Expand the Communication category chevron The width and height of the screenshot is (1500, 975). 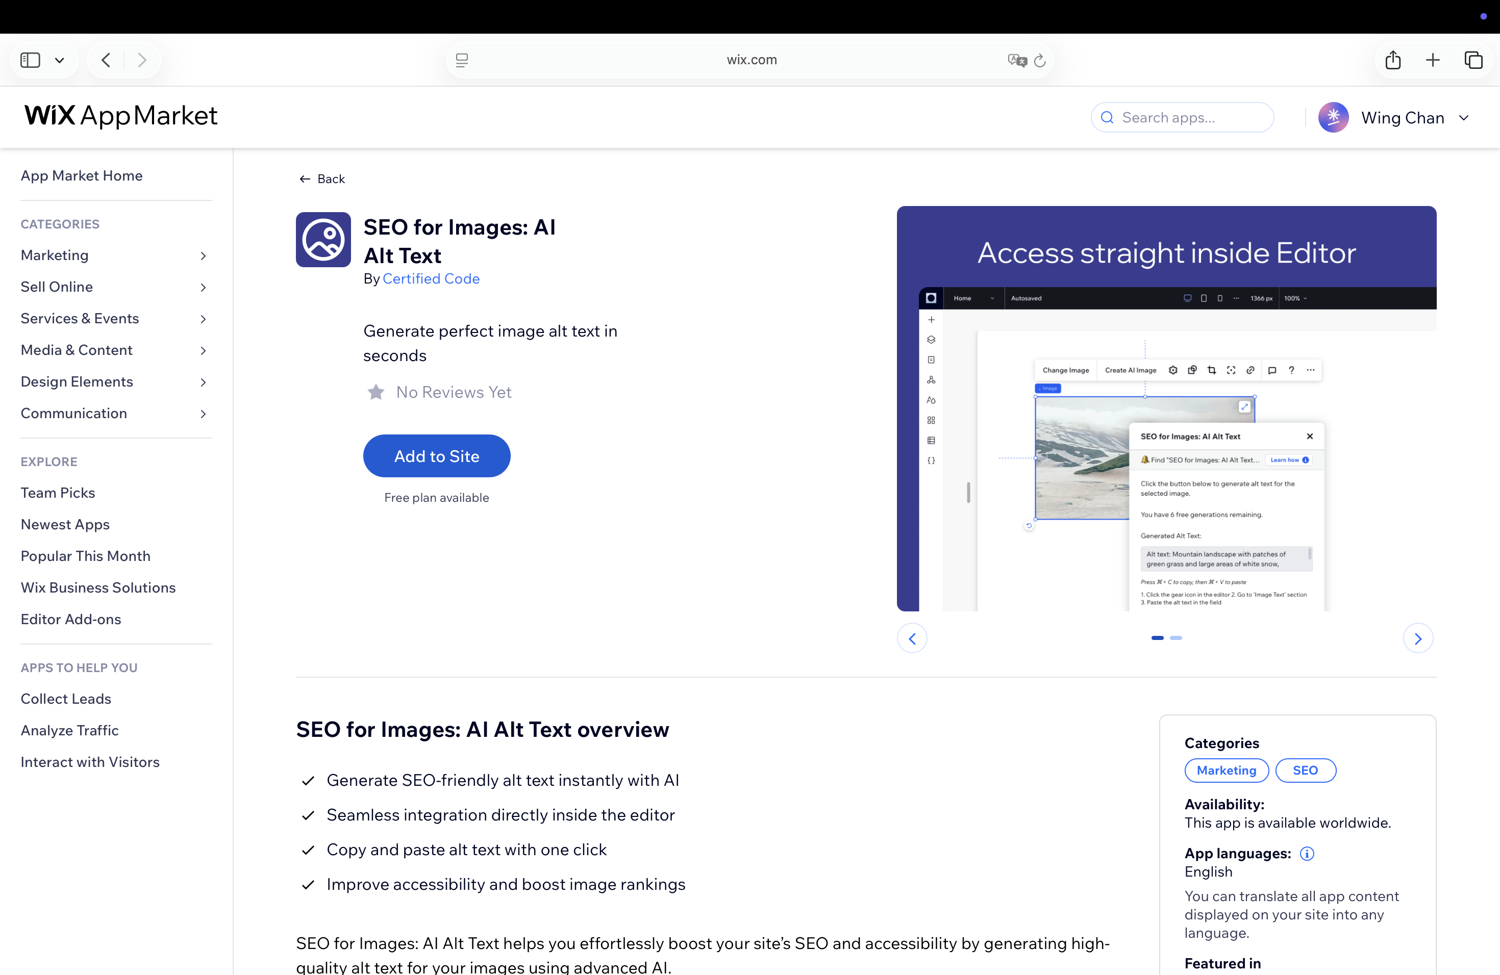[203, 414]
